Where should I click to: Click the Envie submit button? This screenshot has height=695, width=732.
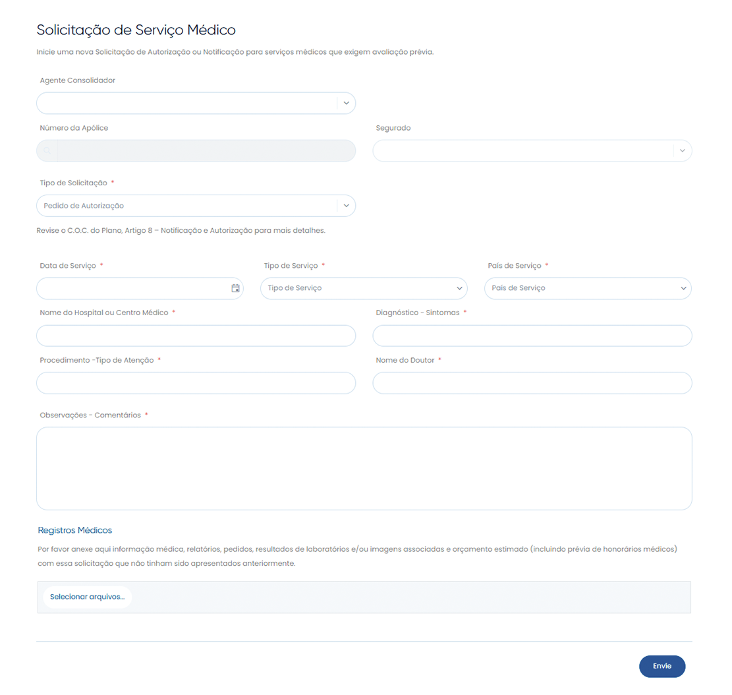coord(662,666)
